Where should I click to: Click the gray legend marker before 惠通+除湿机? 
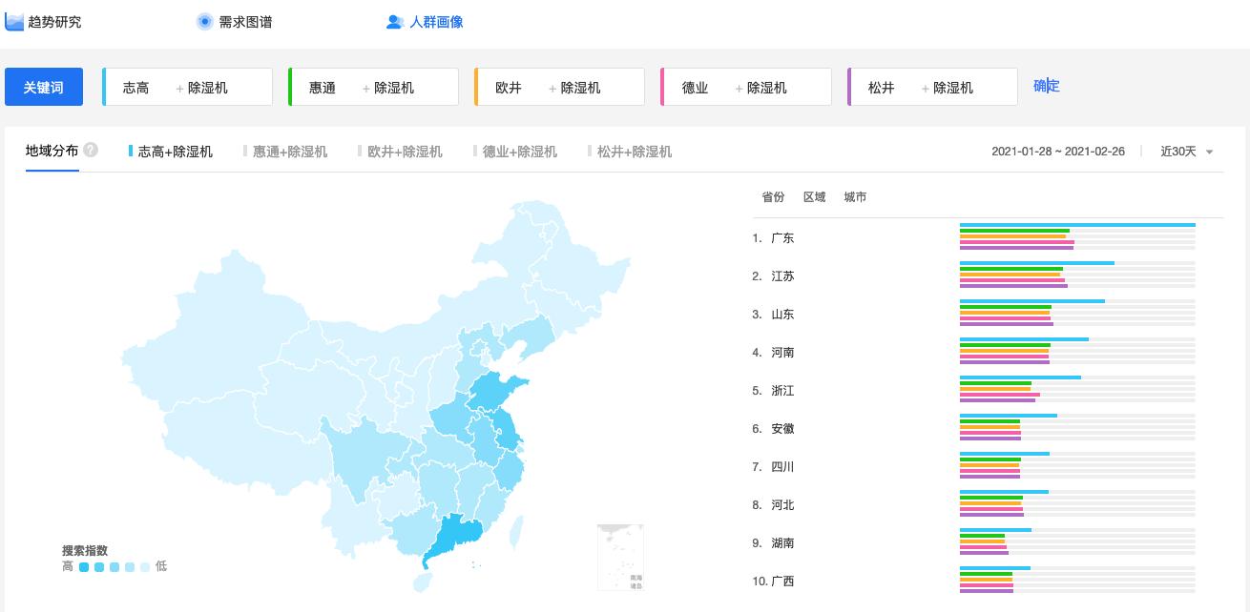[246, 151]
